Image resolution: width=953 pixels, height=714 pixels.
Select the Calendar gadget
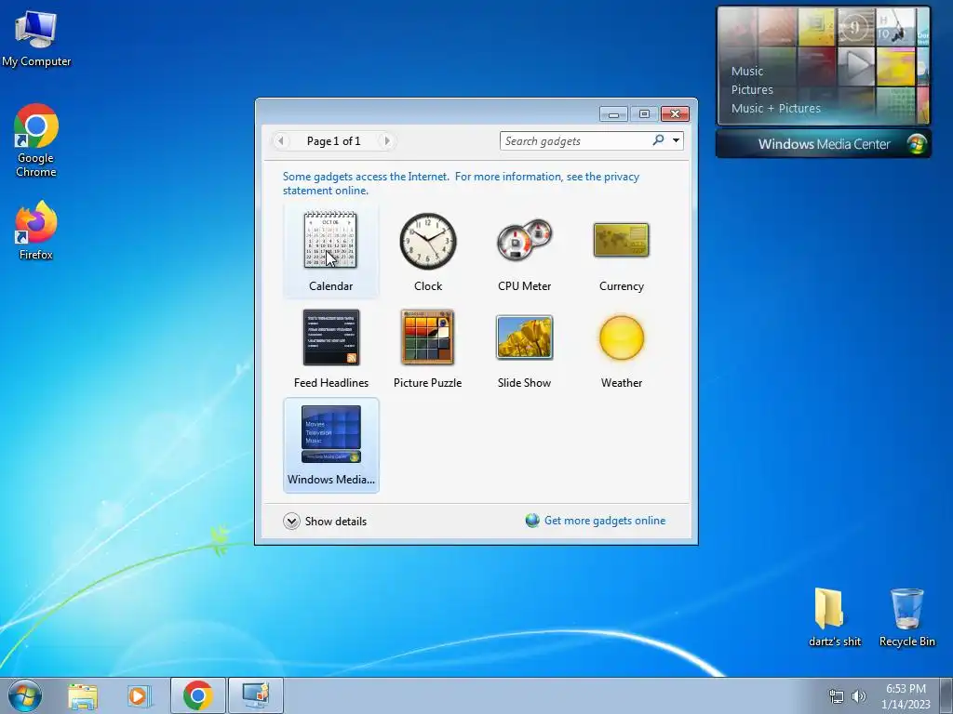(330, 250)
